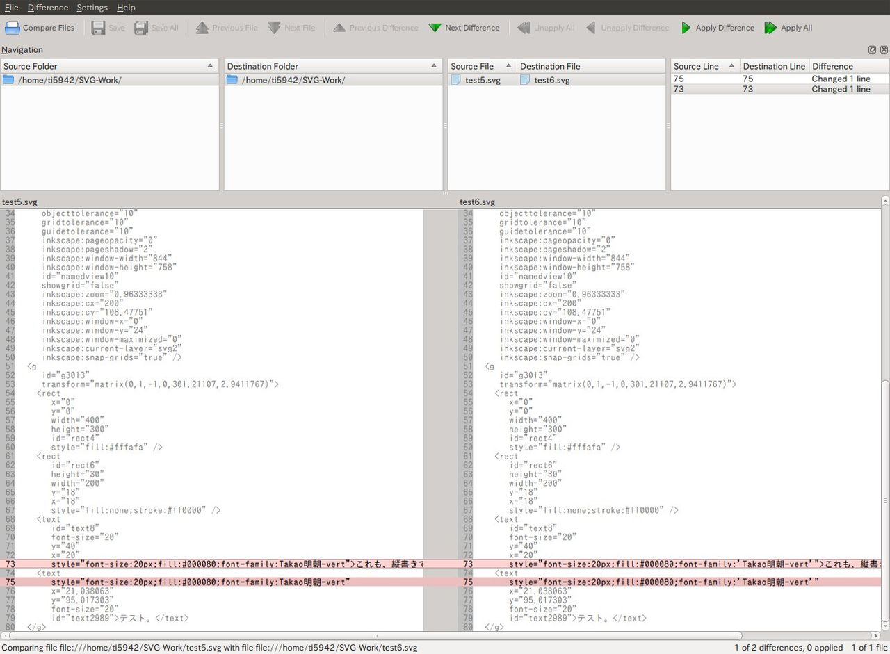
Task: Open the Help menu
Action: [126, 8]
